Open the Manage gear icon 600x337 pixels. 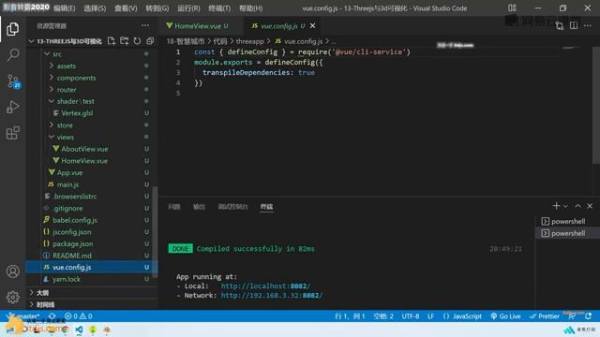pyautogui.click(x=12, y=297)
